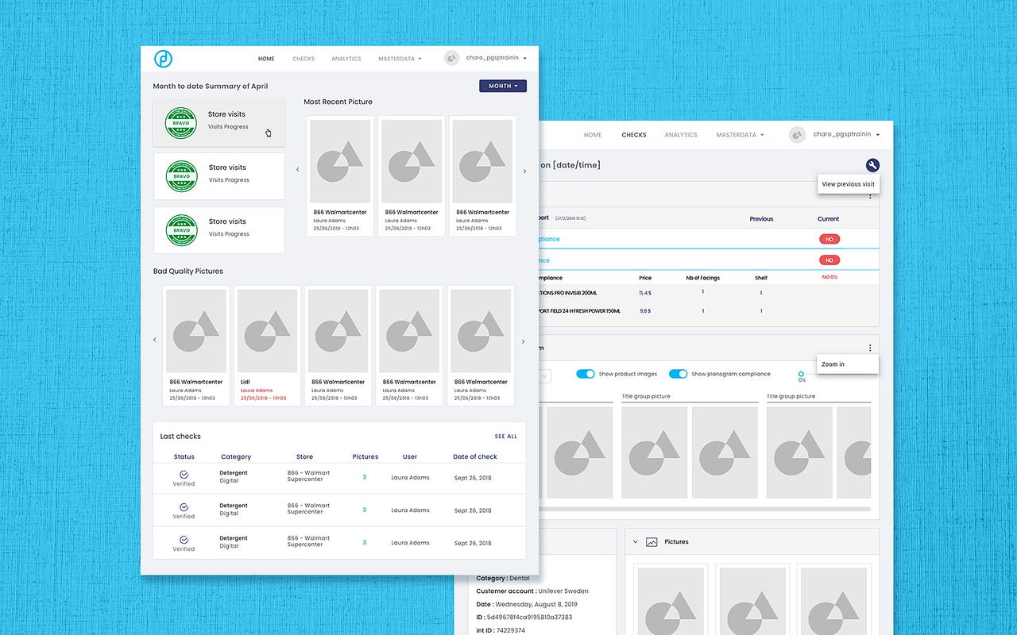Click the Nb of Facings column header
The height and width of the screenshot is (635, 1017).
click(703, 278)
